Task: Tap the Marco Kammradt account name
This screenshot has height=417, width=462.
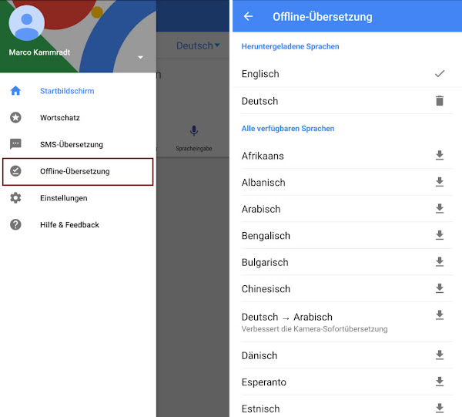Action: 39,52
